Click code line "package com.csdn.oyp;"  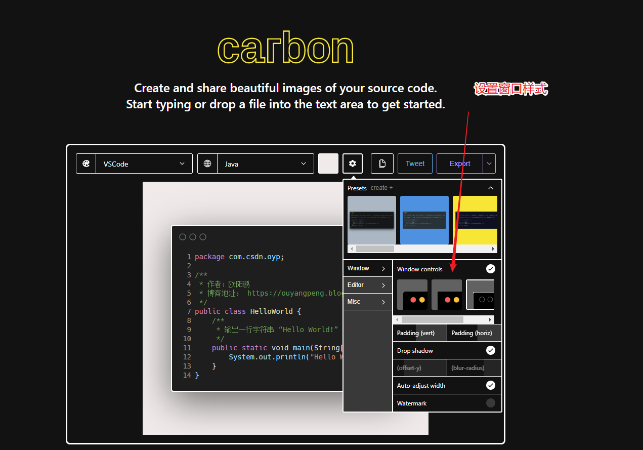tap(239, 257)
